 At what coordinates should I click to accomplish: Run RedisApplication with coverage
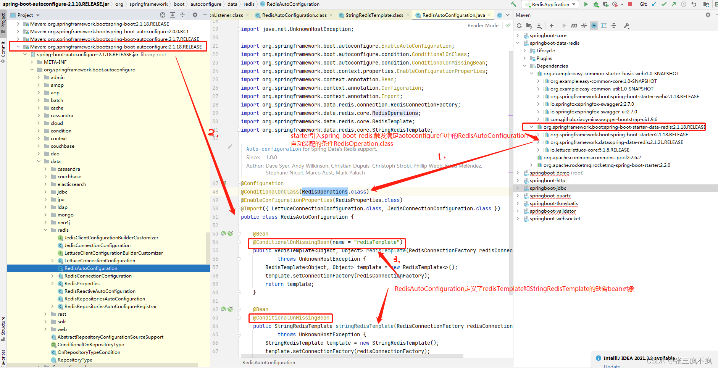coord(605,4)
